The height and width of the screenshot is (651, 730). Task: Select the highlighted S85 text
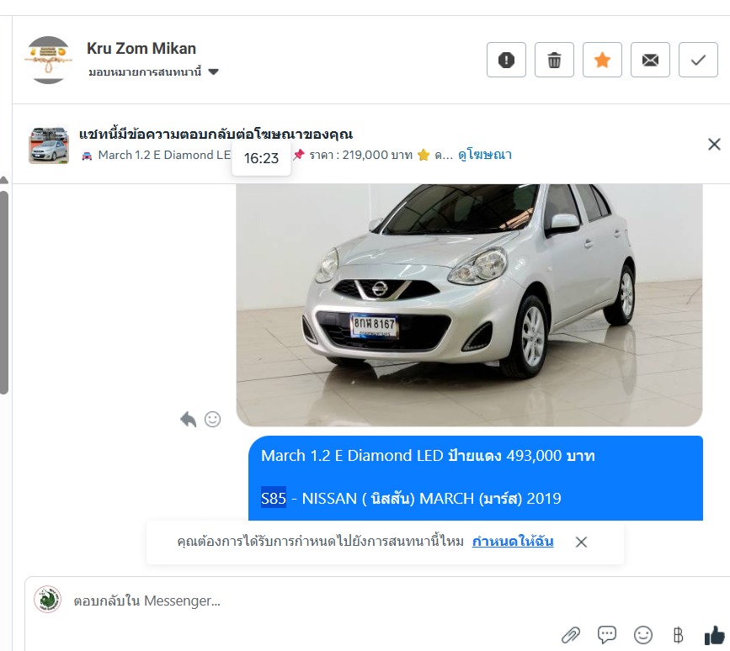coord(274,499)
